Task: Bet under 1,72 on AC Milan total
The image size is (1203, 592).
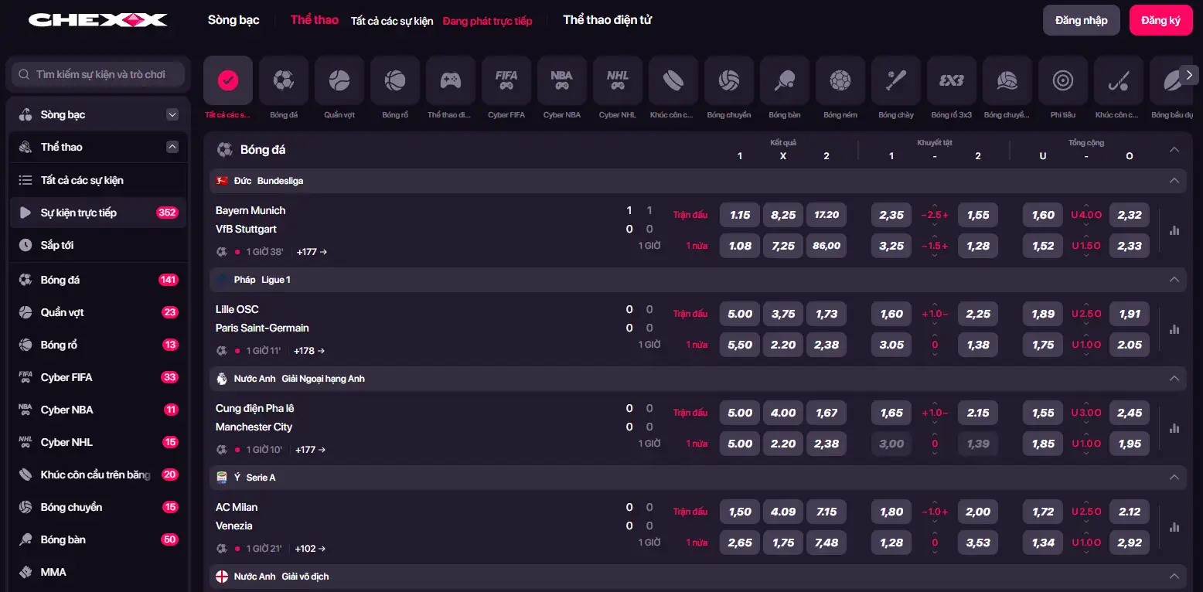Action: pyautogui.click(x=1043, y=512)
